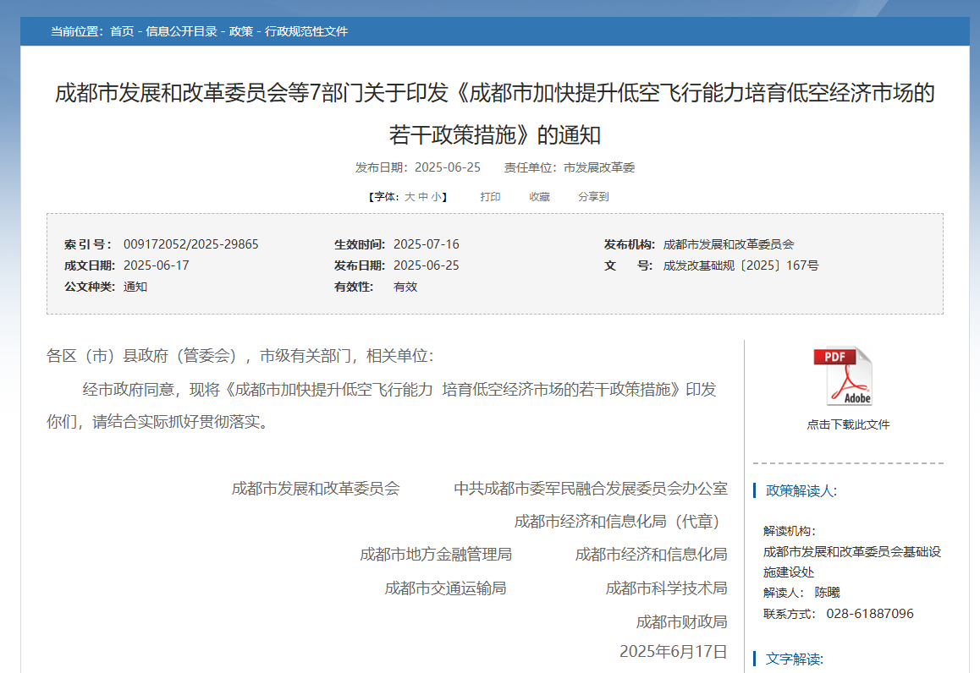Set font size to 中 (medium)
The width and height of the screenshot is (980, 673).
coord(423,197)
